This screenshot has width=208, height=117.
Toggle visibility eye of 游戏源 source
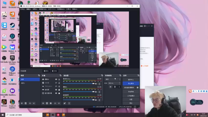pyautogui.click(x=56, y=90)
